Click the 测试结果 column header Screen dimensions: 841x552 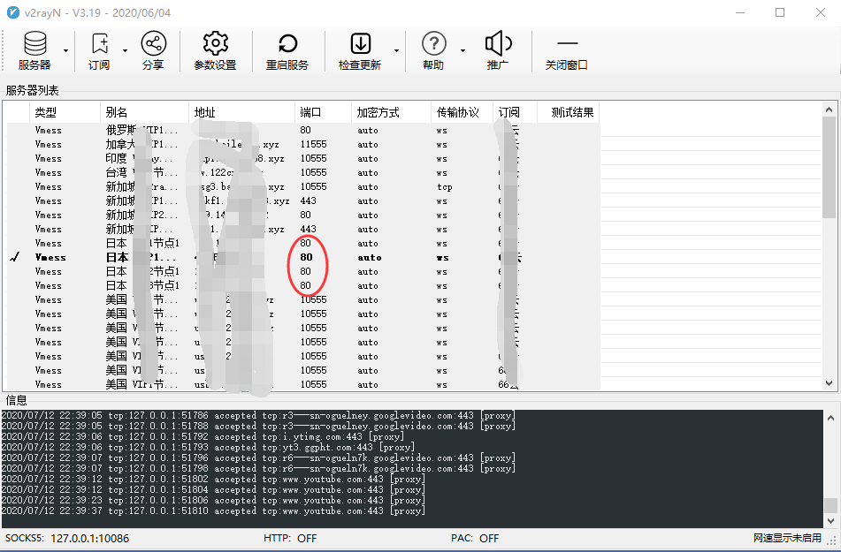point(568,112)
